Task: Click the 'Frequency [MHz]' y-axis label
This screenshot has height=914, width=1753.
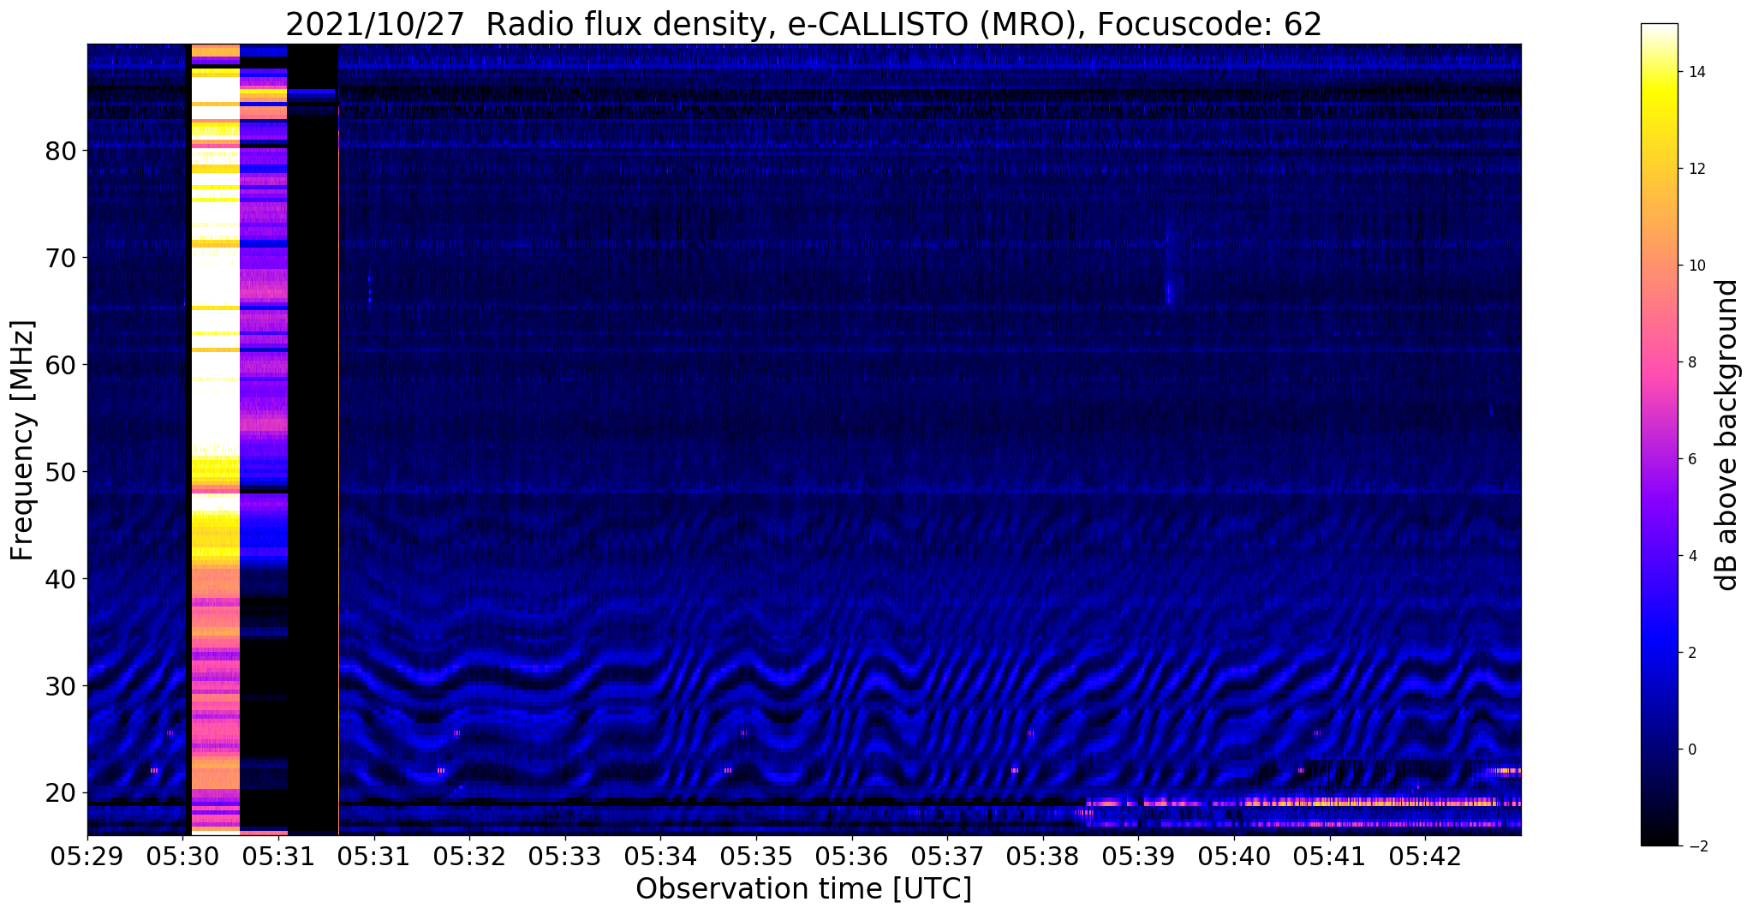Action: point(23,440)
